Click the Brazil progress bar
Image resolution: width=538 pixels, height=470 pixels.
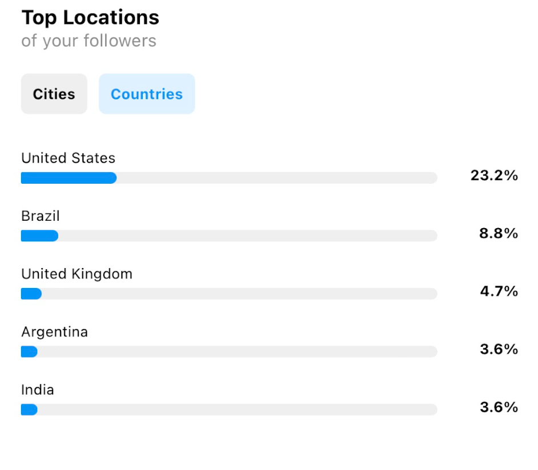[229, 236]
